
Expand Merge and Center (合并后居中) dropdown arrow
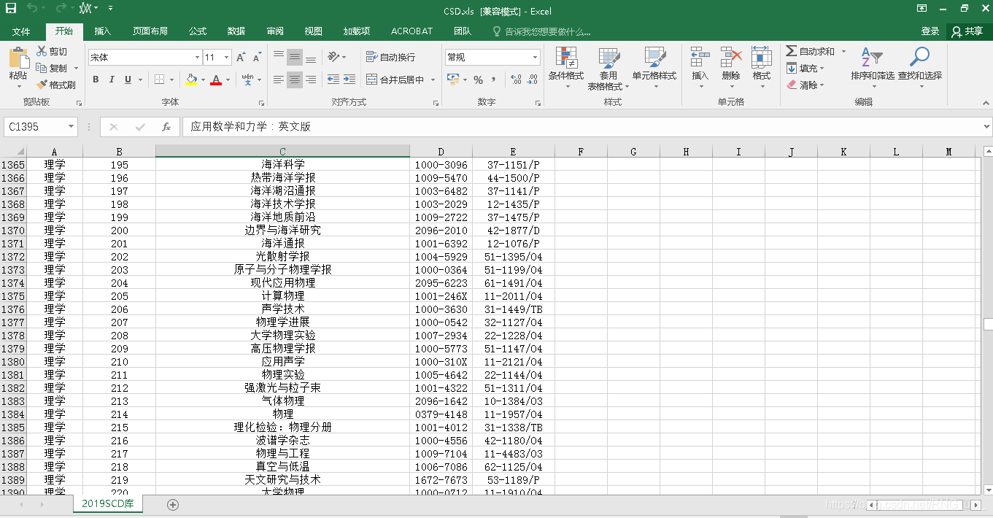pos(433,80)
